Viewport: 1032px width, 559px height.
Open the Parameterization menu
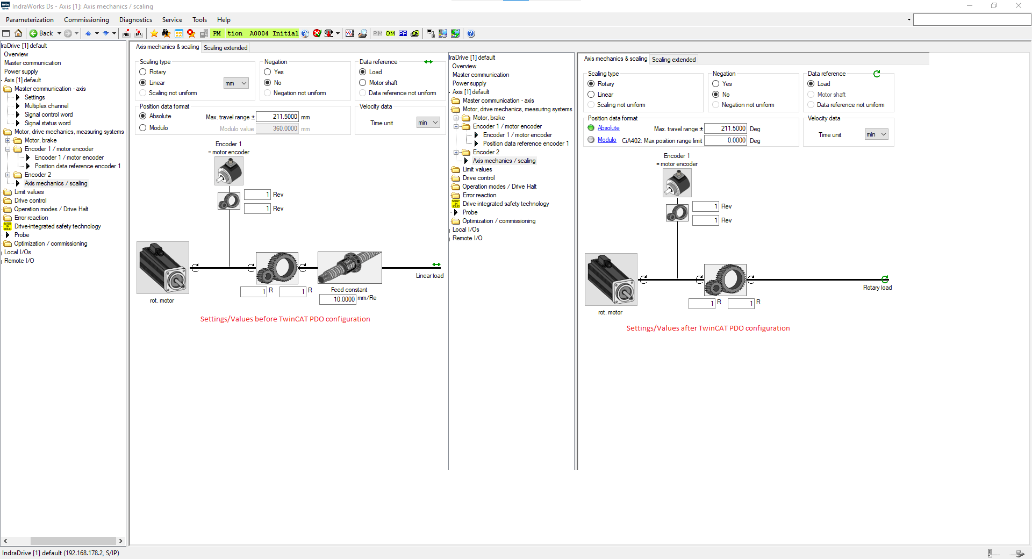pyautogui.click(x=30, y=20)
